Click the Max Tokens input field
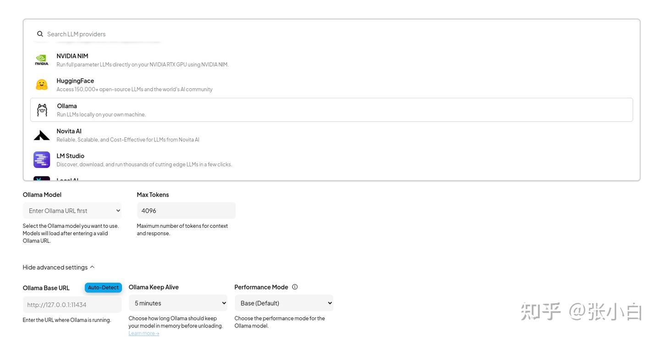The height and width of the screenshot is (338, 660). 186,210
